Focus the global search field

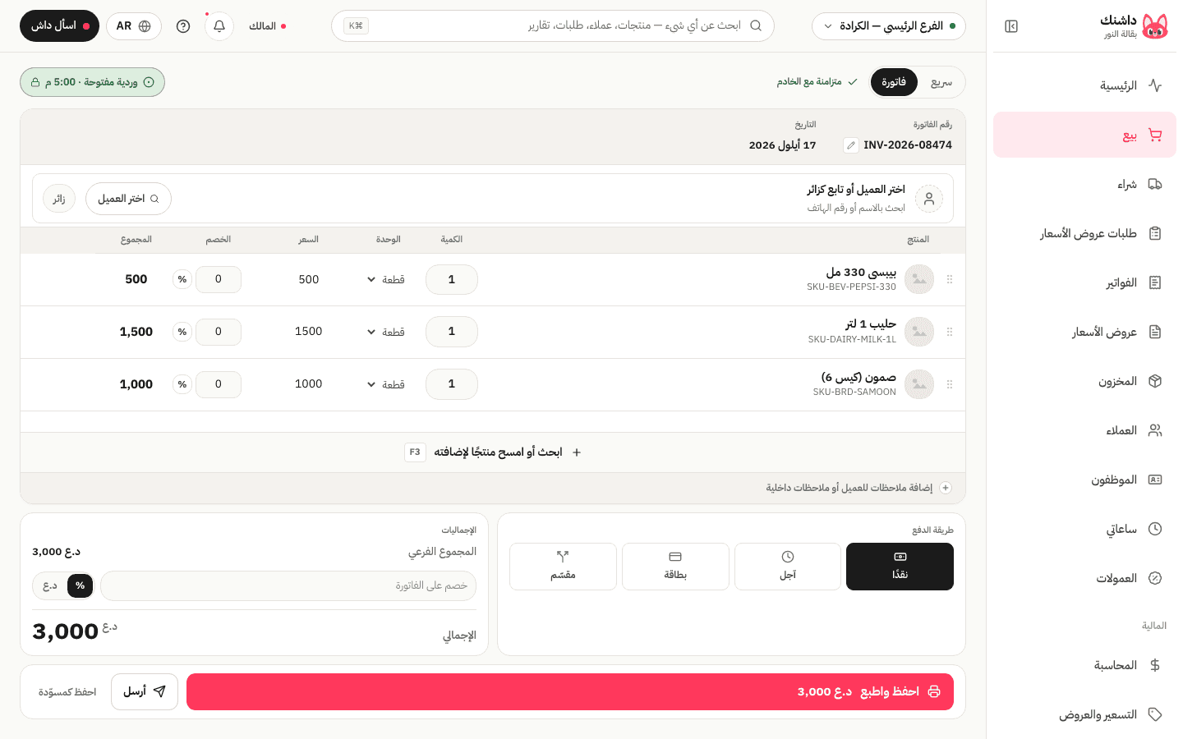553,26
